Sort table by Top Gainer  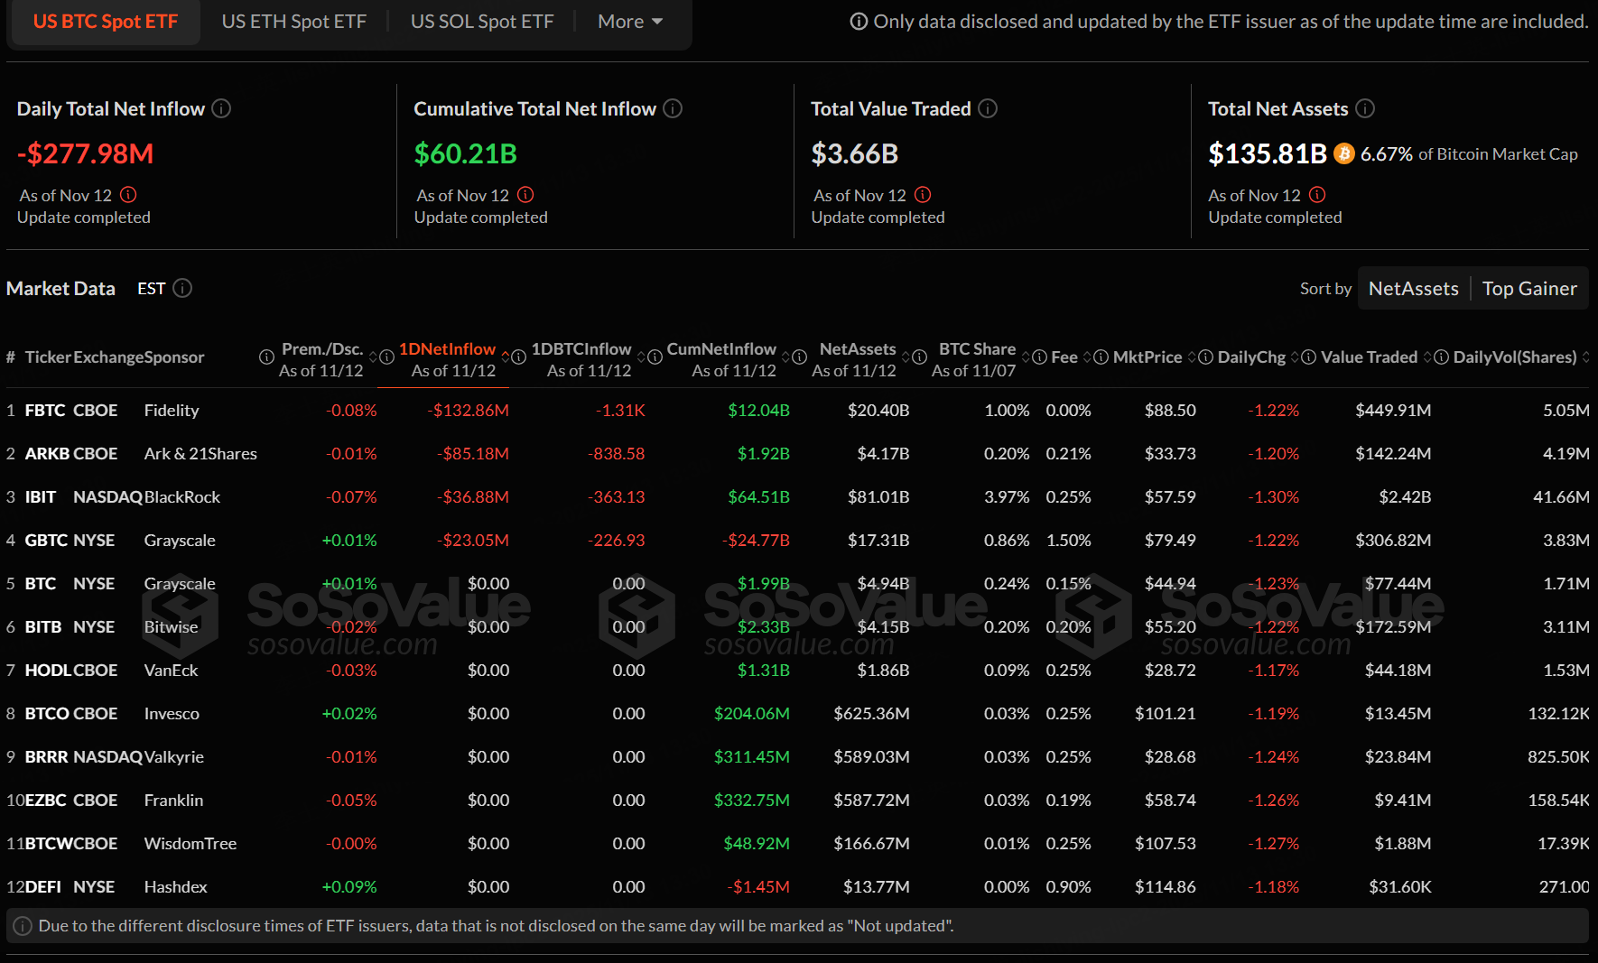pos(1529,289)
